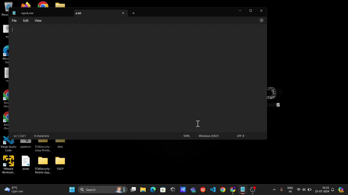This screenshot has width=348, height=195.
Task: Launch File Explorer from the taskbar
Action: [x=143, y=190]
